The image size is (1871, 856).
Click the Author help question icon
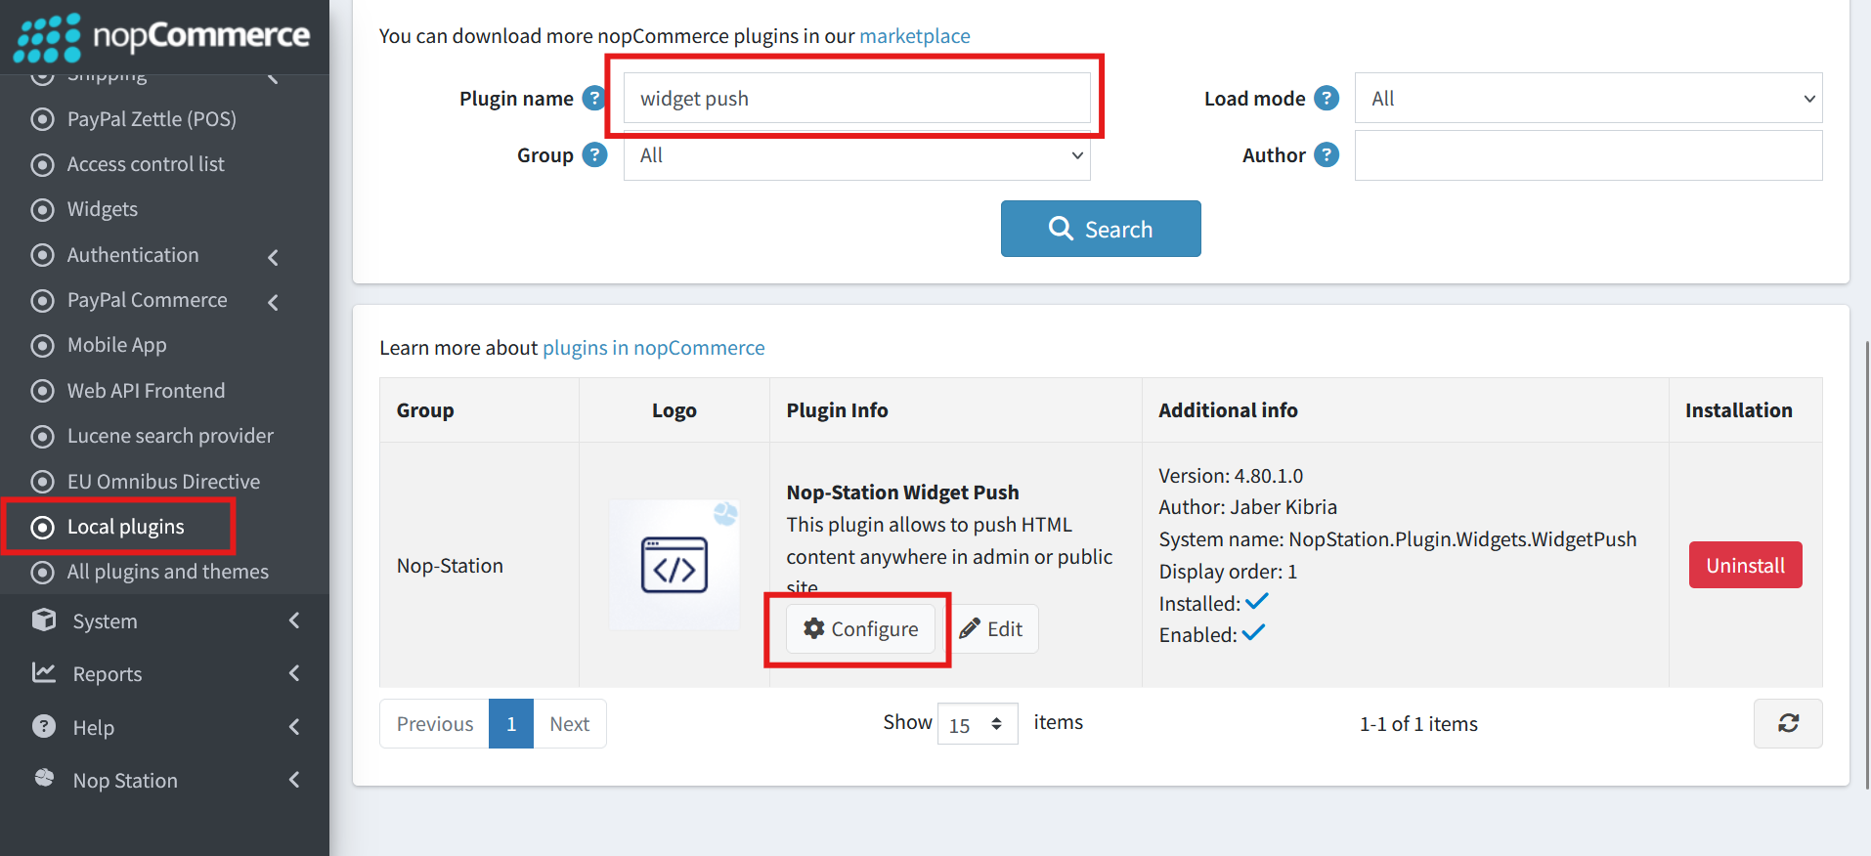1327,154
